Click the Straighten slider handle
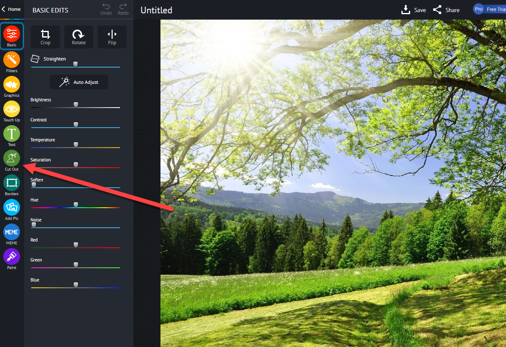The height and width of the screenshot is (347, 506). tap(75, 64)
